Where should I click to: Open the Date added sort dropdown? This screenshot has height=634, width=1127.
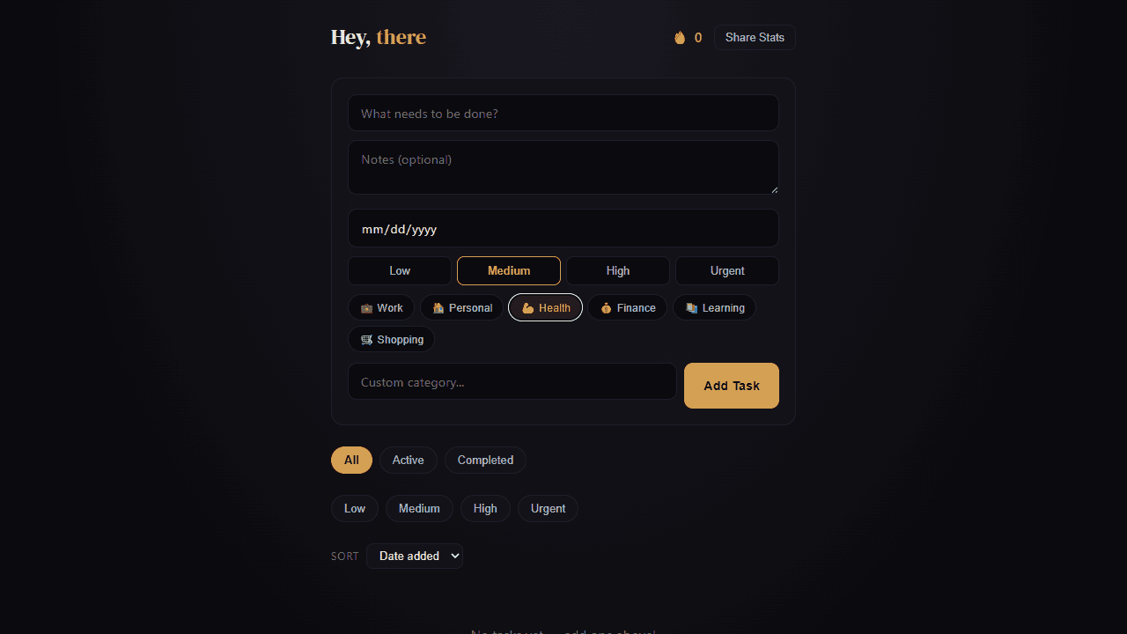click(x=415, y=557)
